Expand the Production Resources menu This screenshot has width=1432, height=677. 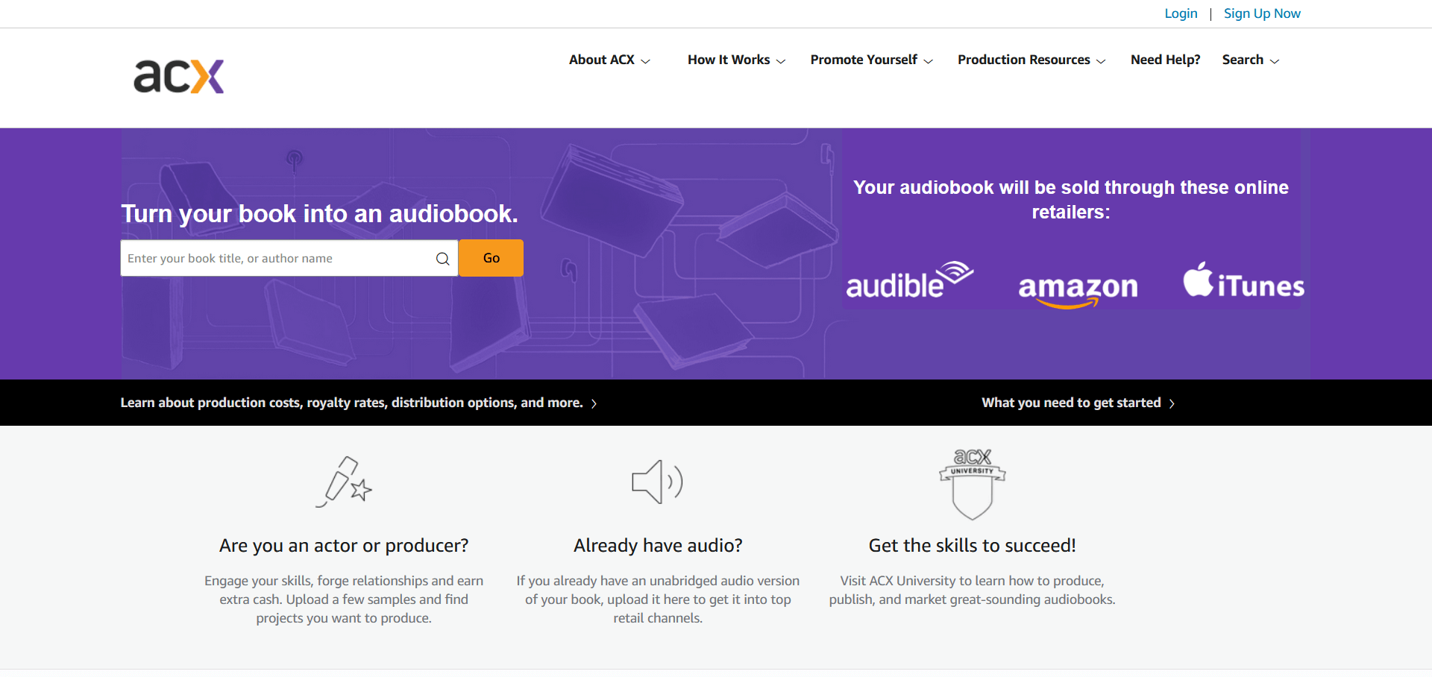click(1031, 60)
